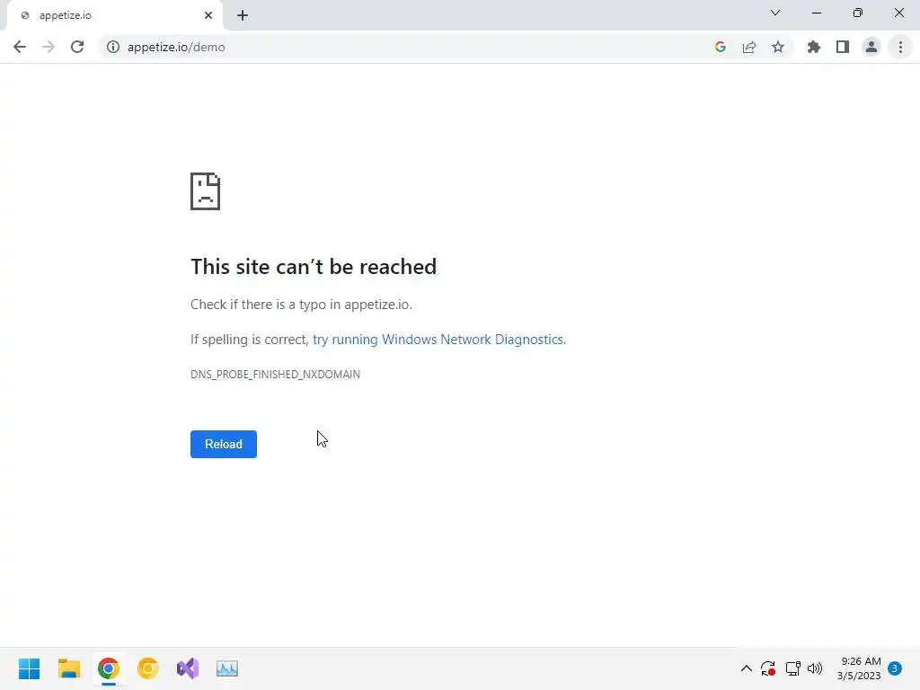Open the Chrome profile avatar
Viewport: 920px width, 690px height.
(x=871, y=47)
